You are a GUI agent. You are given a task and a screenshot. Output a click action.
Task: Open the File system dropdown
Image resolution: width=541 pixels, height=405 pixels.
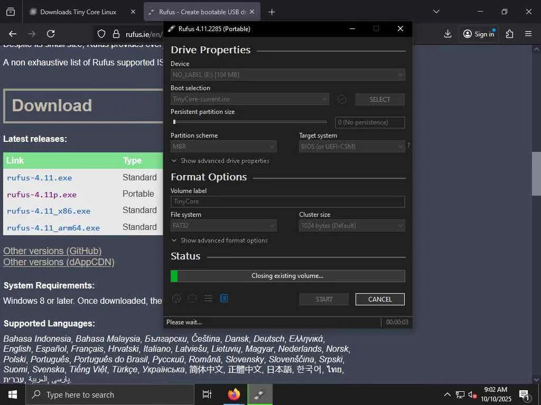click(223, 226)
